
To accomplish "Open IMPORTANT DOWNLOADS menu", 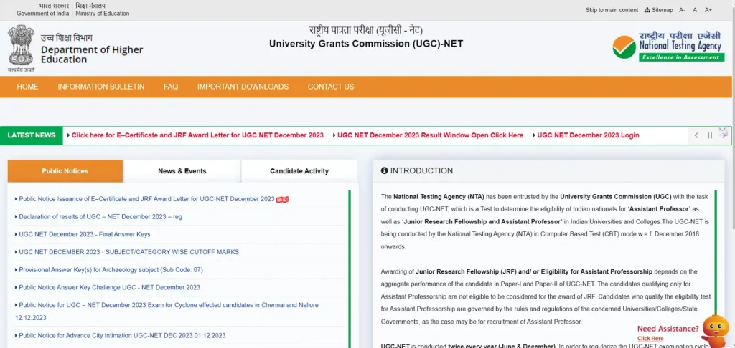I will pos(243,87).
